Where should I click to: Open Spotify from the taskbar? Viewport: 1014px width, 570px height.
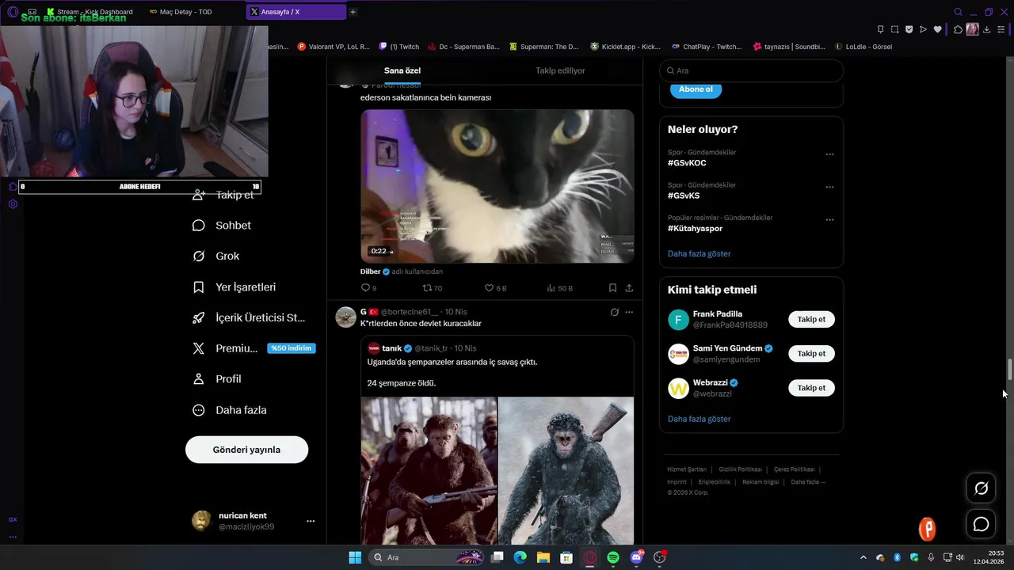[x=613, y=557]
